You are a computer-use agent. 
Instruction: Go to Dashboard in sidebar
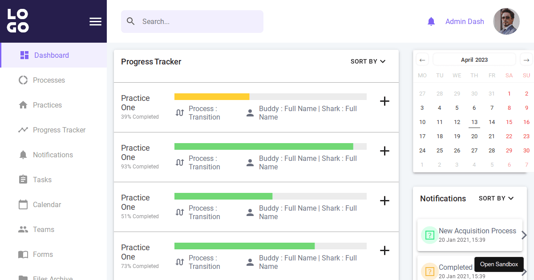(51, 55)
